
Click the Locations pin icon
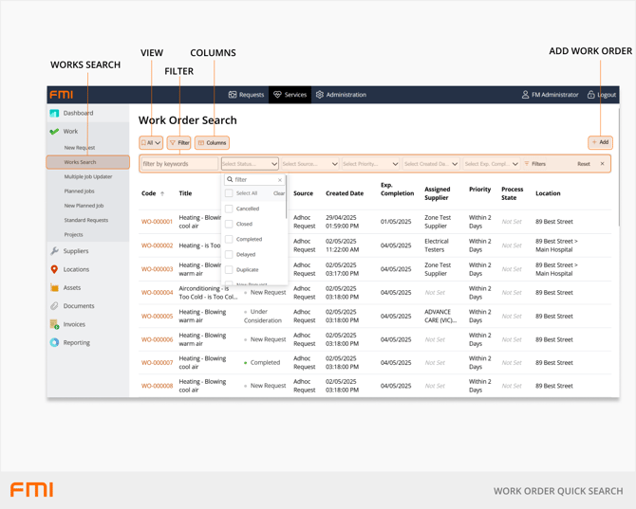point(54,269)
